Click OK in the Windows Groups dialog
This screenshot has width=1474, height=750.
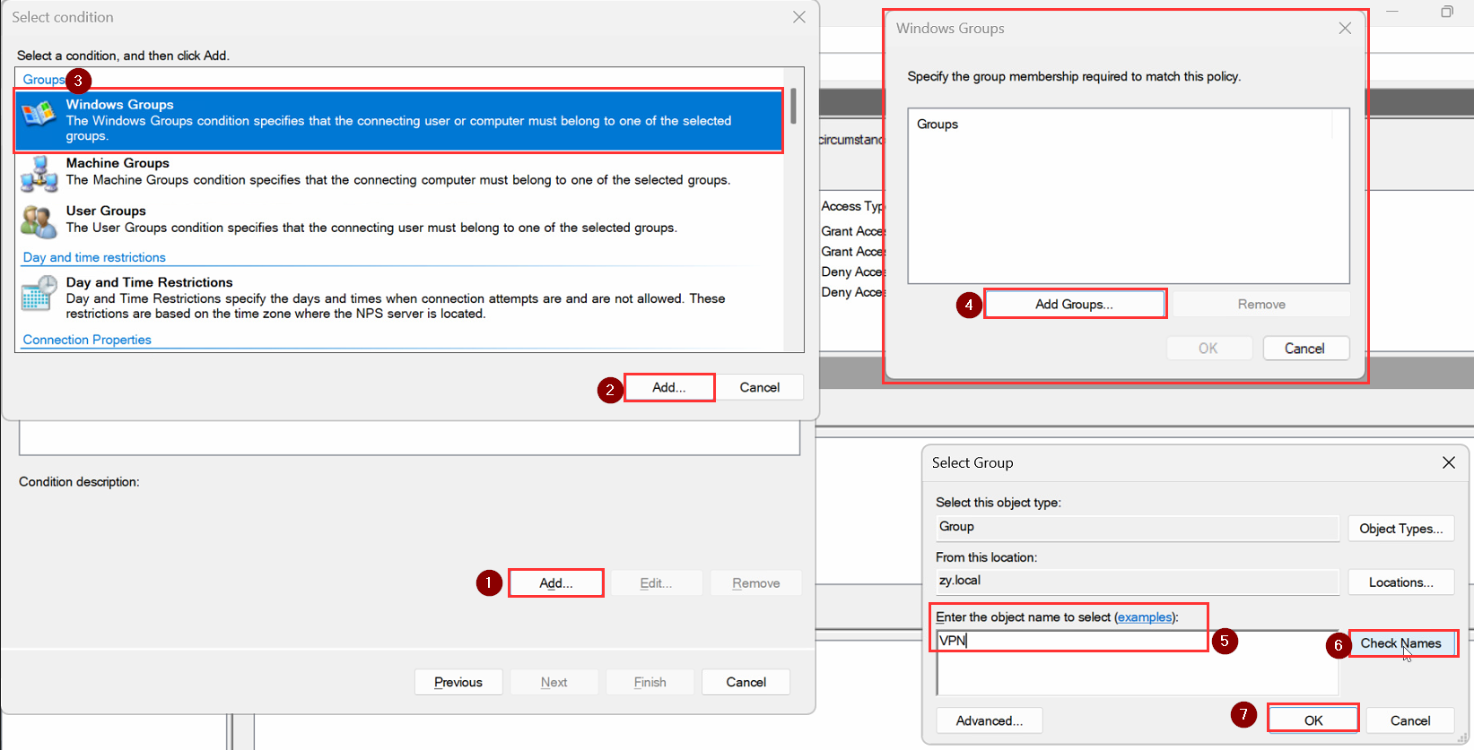point(1208,349)
